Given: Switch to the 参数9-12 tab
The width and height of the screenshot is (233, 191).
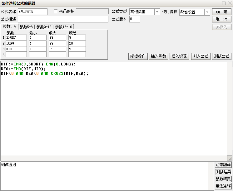Looking at the screenshot, I should 44,27.
